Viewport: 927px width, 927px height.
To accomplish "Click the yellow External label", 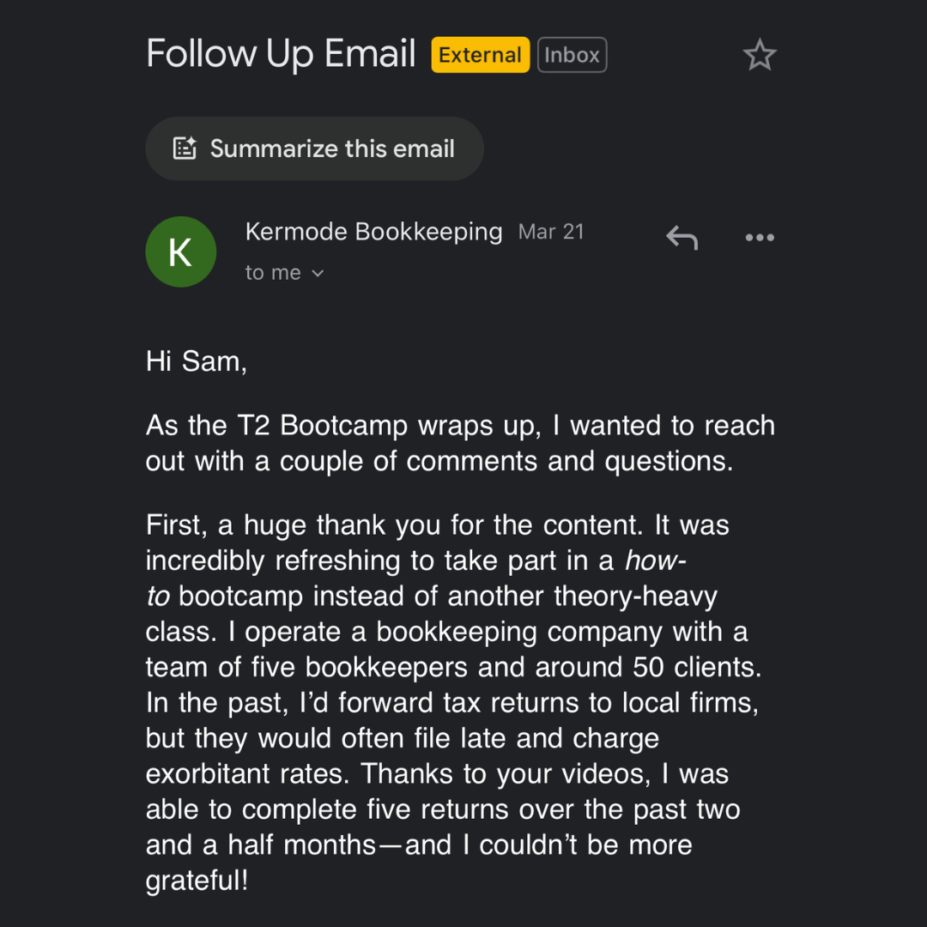I will coord(480,55).
